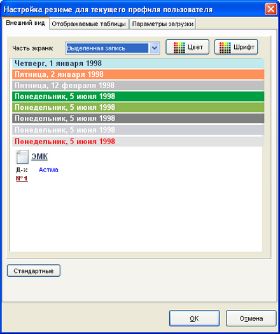Select the orange Пятница, 2 января 1998 row
This screenshot has width=280, height=334.
tap(138, 74)
